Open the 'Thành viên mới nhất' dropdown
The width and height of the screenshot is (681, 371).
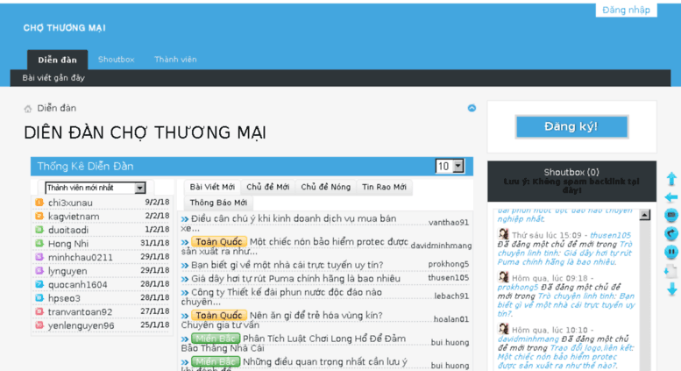point(96,188)
